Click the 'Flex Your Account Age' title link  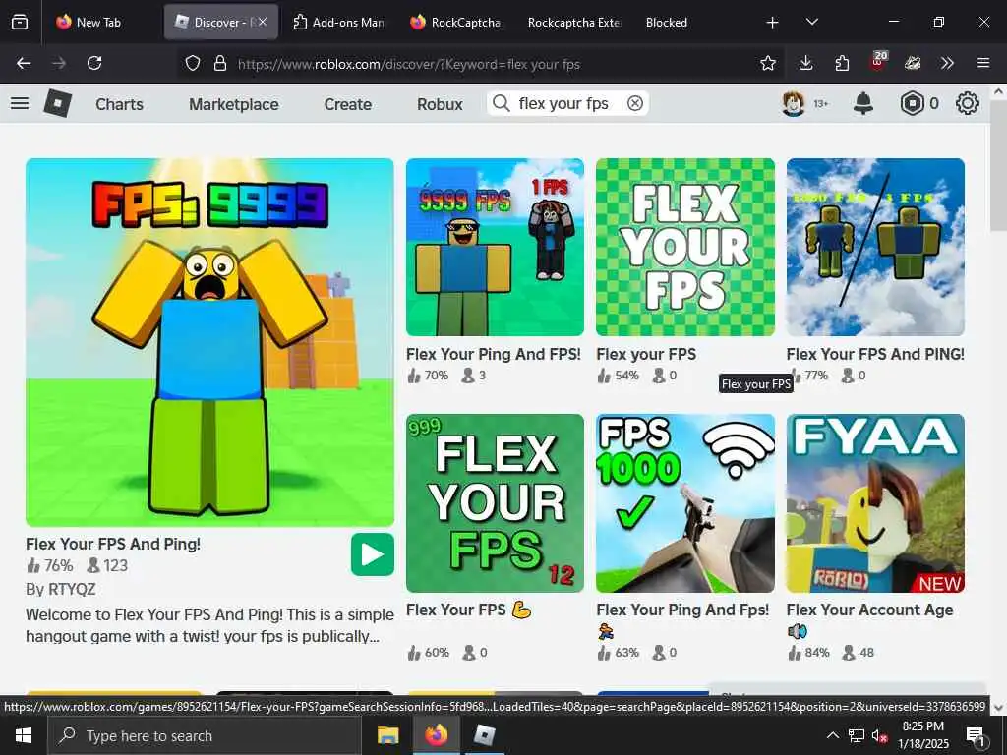[869, 610]
